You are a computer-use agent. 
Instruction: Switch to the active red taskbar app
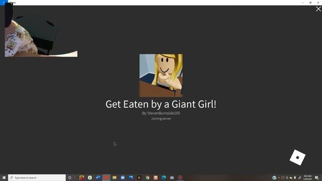(106, 177)
